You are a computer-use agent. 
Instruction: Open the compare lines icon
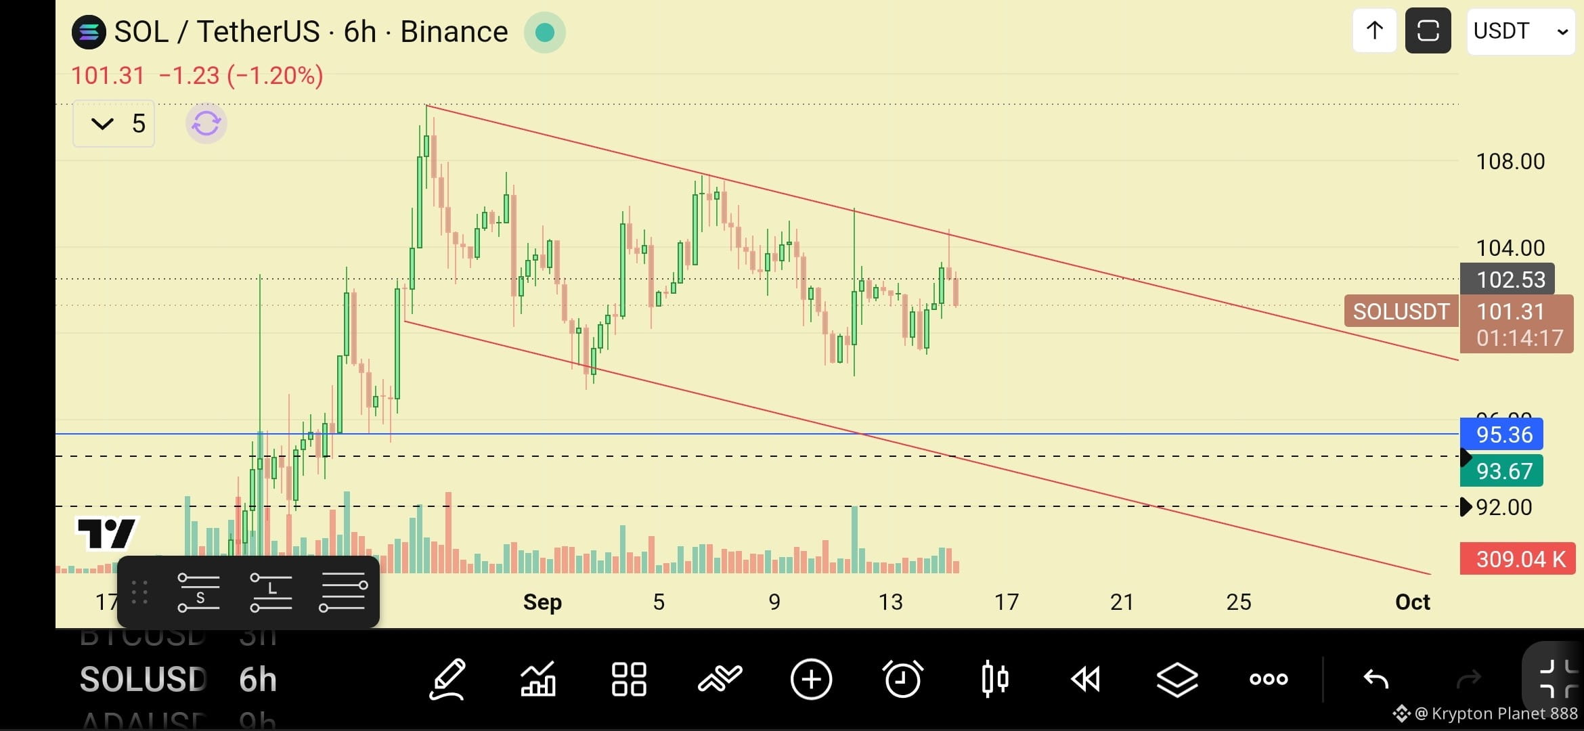(720, 679)
